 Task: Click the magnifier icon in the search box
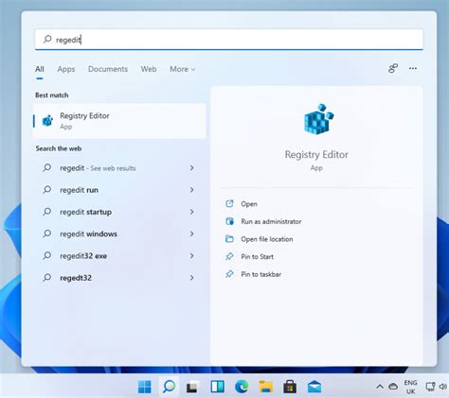[47, 39]
